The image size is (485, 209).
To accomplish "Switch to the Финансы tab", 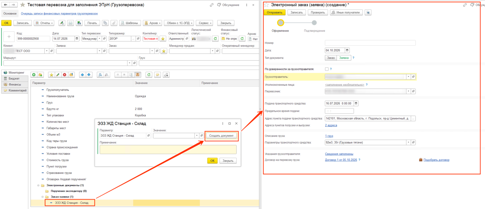I will [x=15, y=85].
